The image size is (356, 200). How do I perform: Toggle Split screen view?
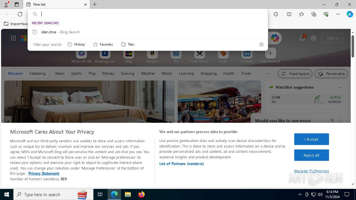pyautogui.click(x=289, y=14)
